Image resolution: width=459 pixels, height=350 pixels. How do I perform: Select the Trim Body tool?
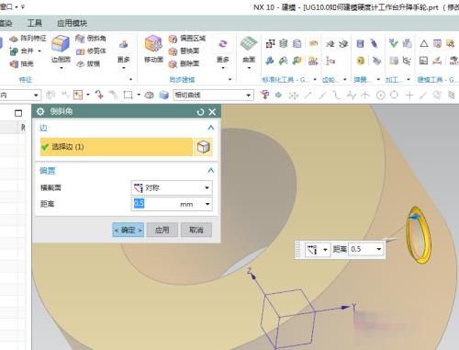tap(91, 51)
